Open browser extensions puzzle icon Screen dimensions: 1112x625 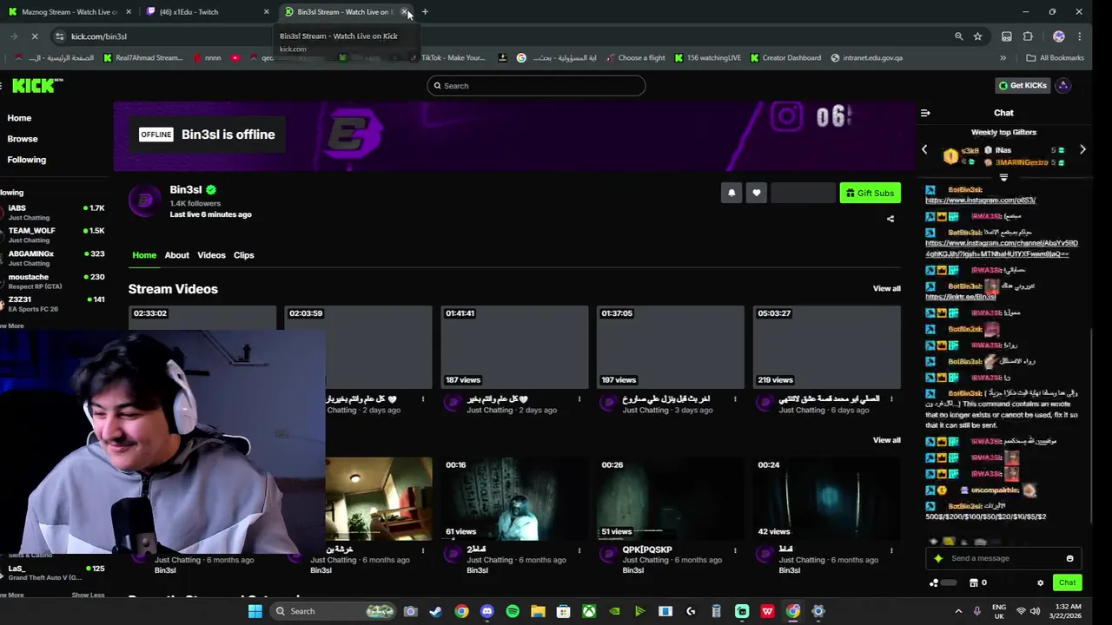tap(1028, 36)
